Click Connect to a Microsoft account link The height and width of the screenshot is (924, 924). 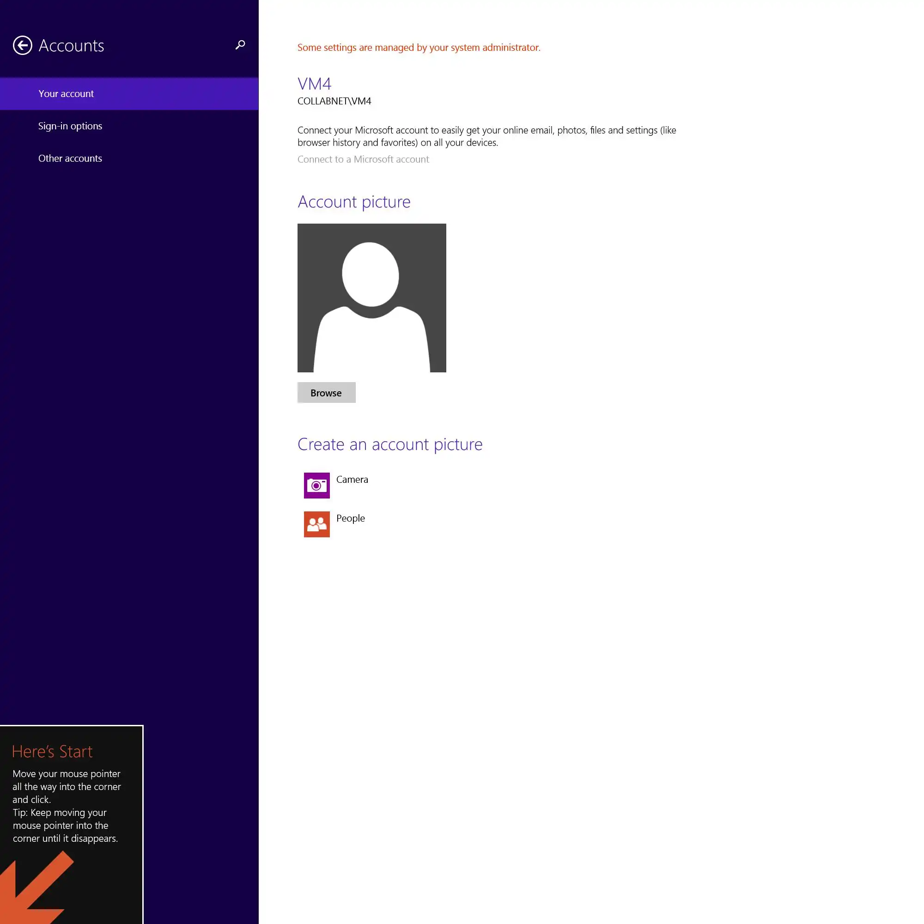point(363,159)
